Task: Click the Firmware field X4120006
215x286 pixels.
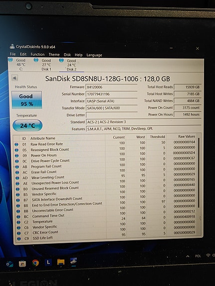Action: click(111, 87)
